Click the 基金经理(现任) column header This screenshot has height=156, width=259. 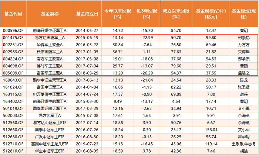(243, 14)
